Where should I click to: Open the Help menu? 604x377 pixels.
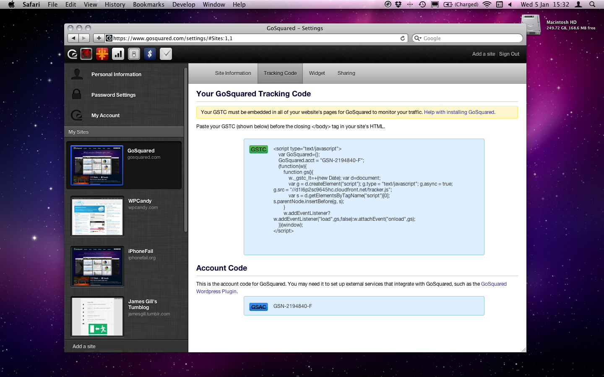coord(239,5)
